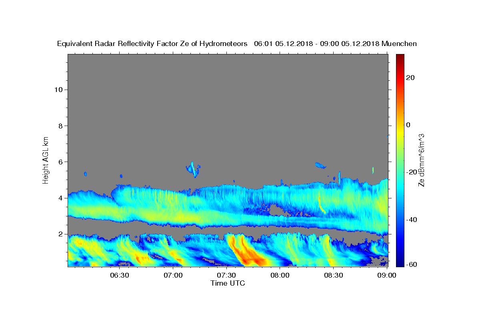480x320 pixels.
Task: Click the colorbar label -40
Action: pyautogui.click(x=412, y=219)
